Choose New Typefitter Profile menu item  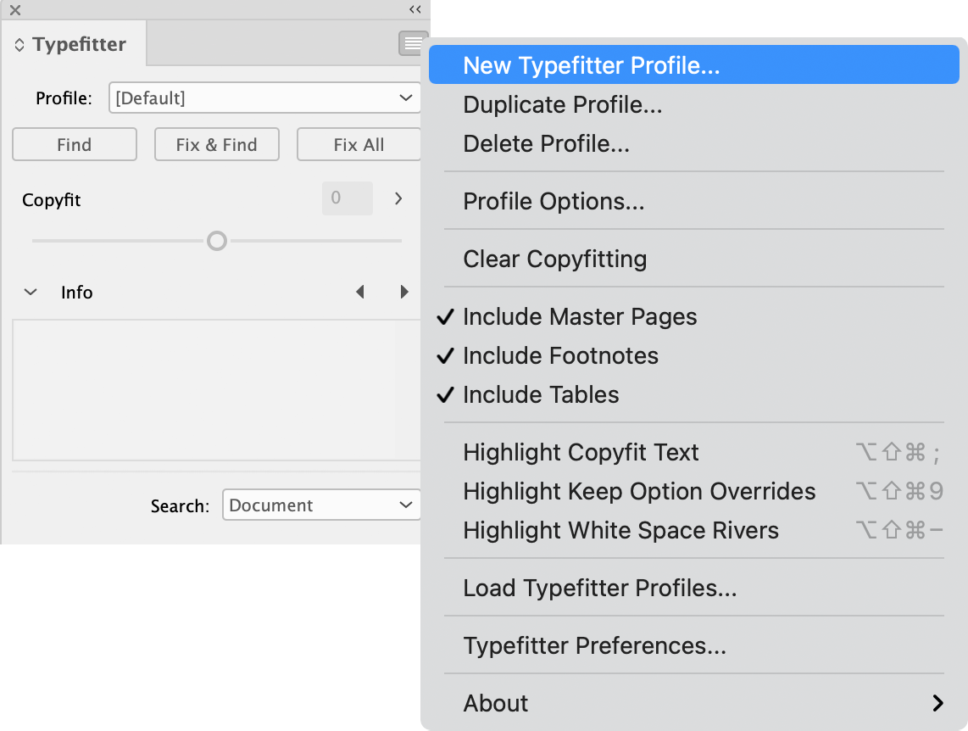click(x=694, y=64)
